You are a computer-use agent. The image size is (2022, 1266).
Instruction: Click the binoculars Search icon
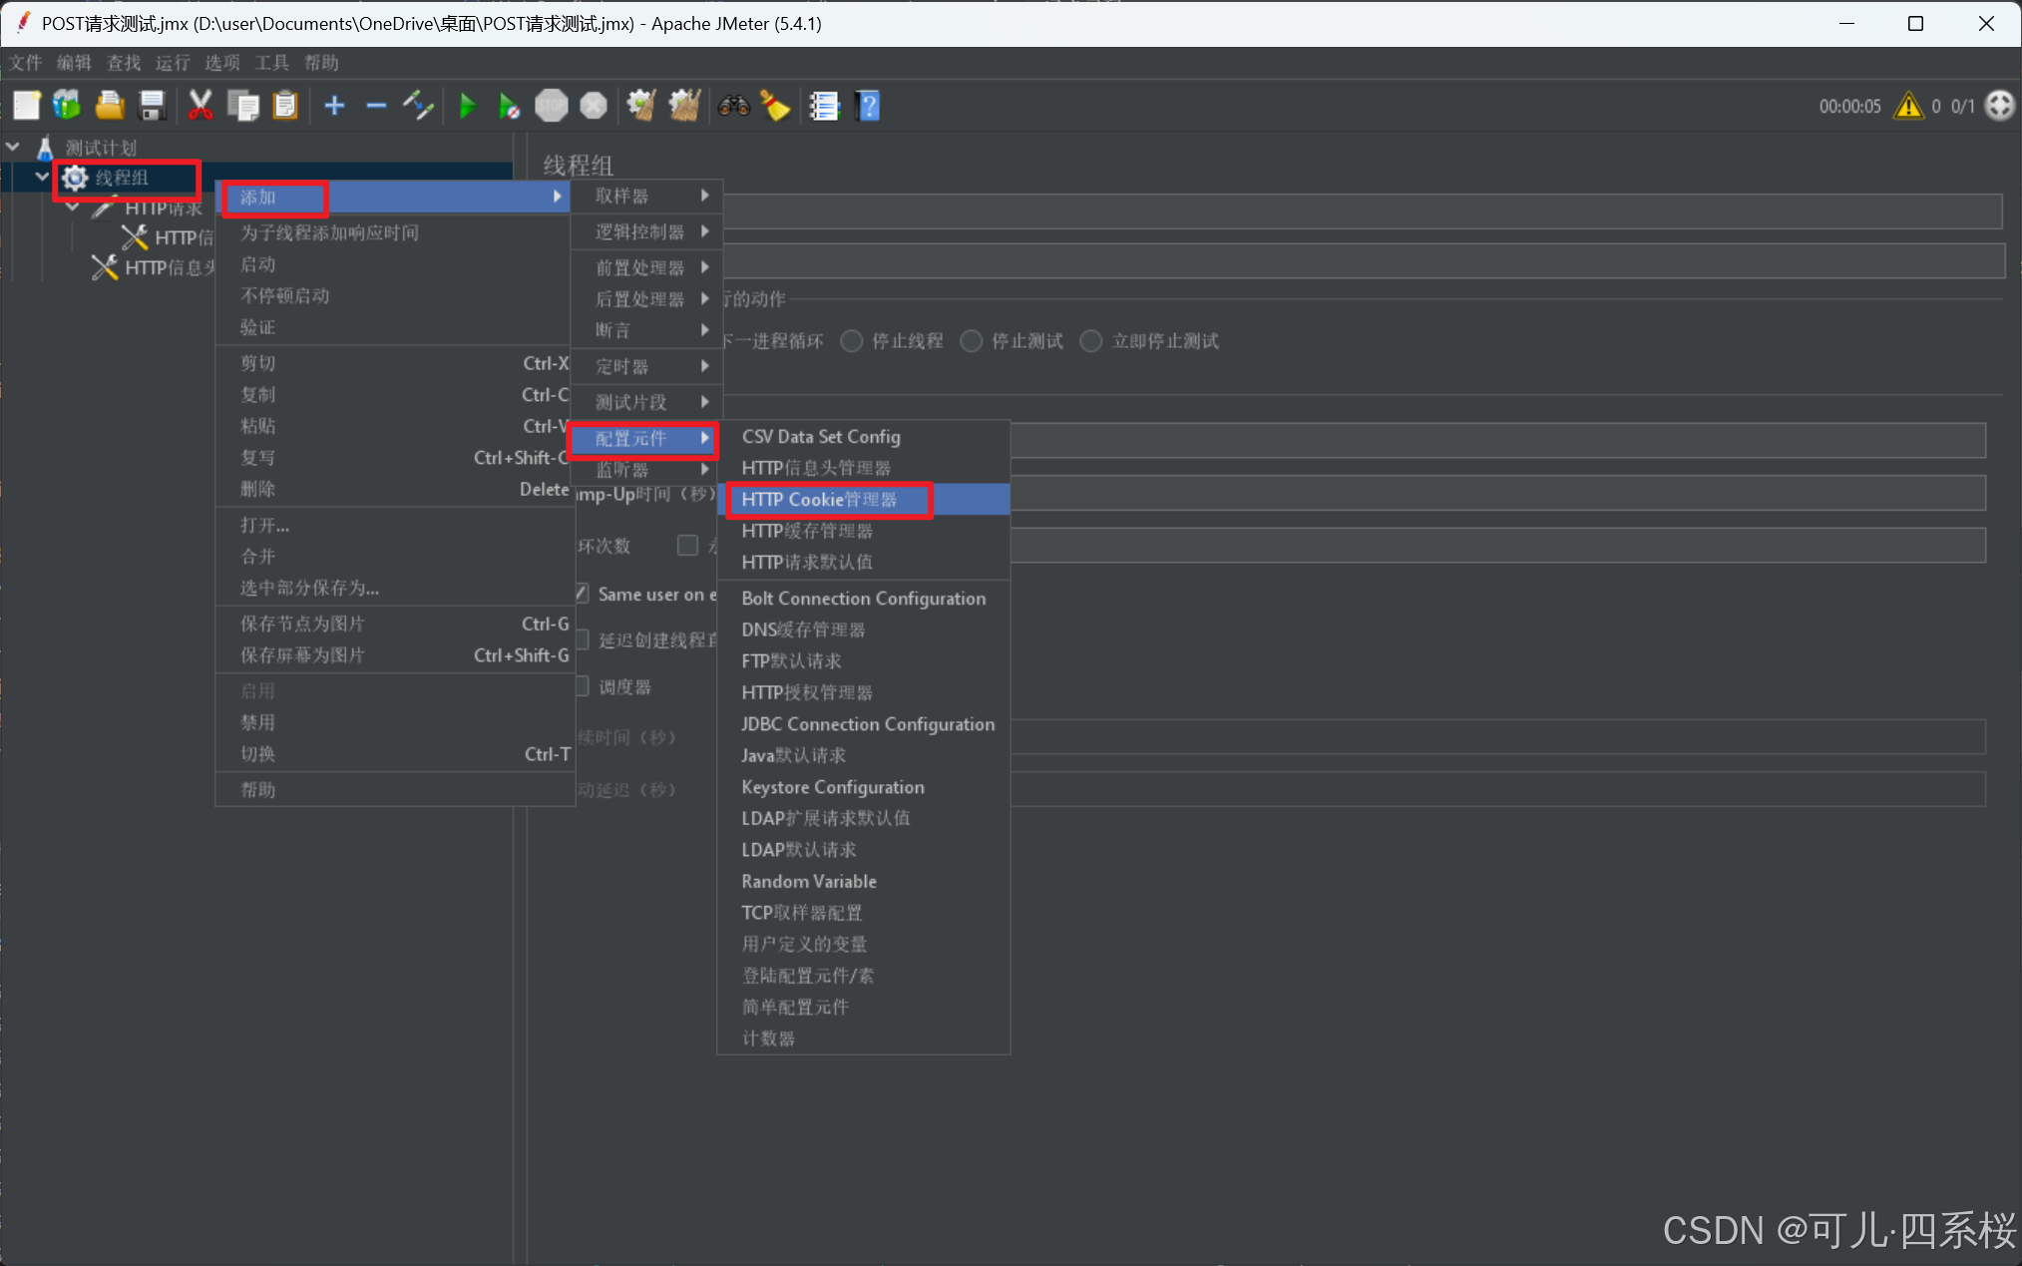tap(733, 106)
